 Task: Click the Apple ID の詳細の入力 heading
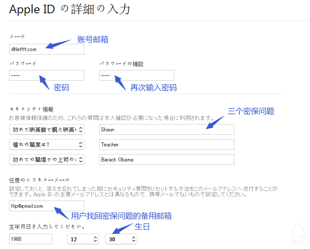70,9
